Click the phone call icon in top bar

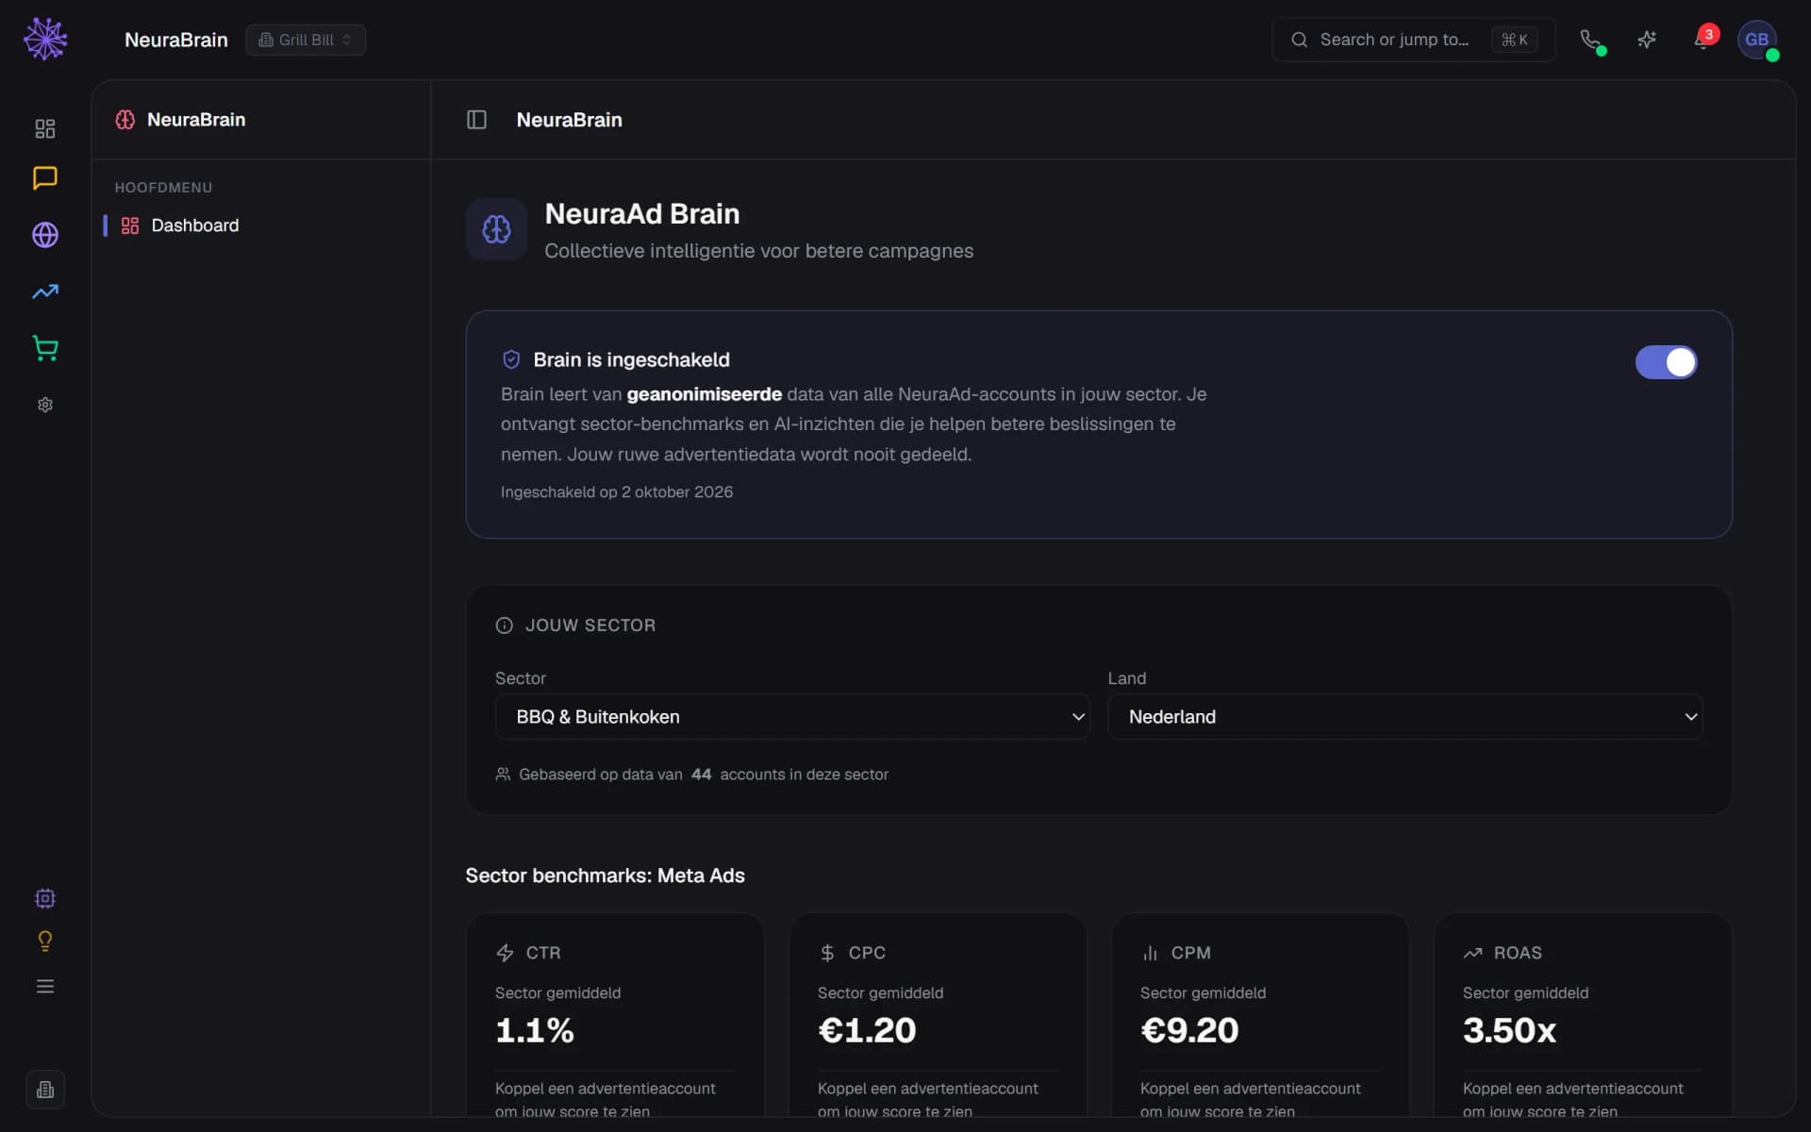click(x=1590, y=40)
